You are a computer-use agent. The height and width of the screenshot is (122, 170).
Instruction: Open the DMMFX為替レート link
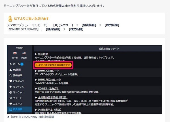[49, 71]
